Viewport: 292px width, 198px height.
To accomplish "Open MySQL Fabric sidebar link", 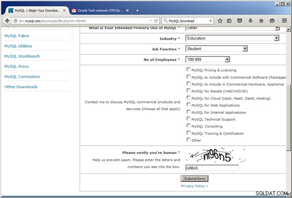I will [17, 36].
